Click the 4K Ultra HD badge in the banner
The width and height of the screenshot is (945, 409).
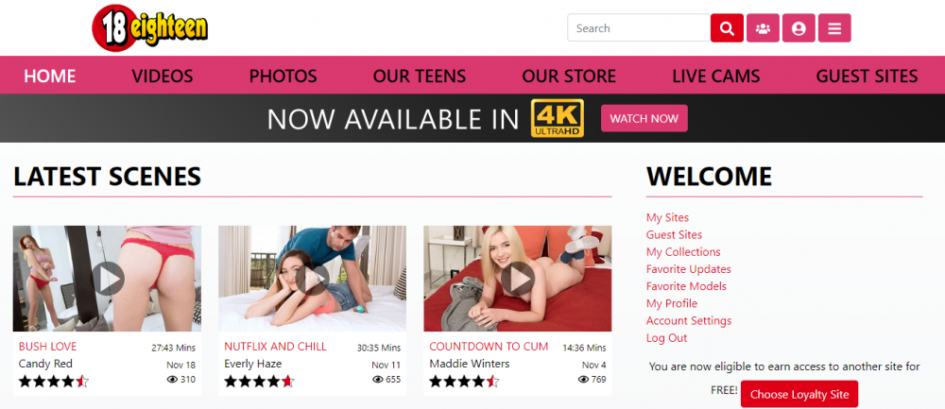[558, 118]
